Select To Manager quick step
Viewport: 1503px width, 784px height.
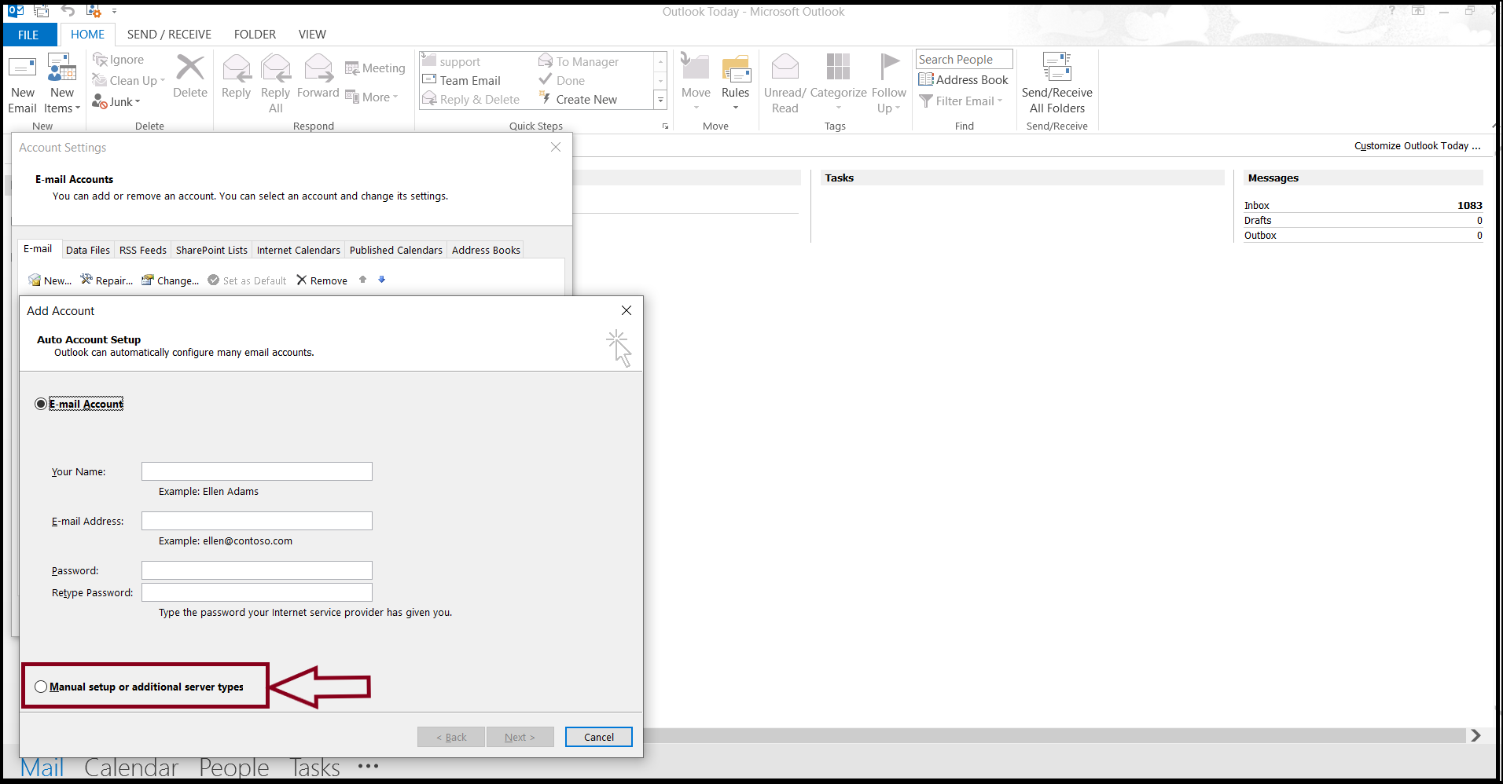tap(579, 61)
